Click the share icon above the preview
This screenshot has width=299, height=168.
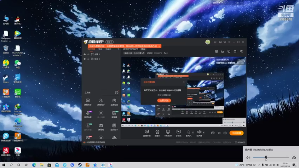pos(241,51)
